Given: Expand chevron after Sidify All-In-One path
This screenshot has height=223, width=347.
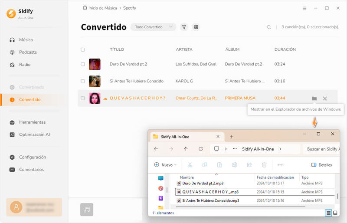Looking at the screenshot, I should pos(280,149).
